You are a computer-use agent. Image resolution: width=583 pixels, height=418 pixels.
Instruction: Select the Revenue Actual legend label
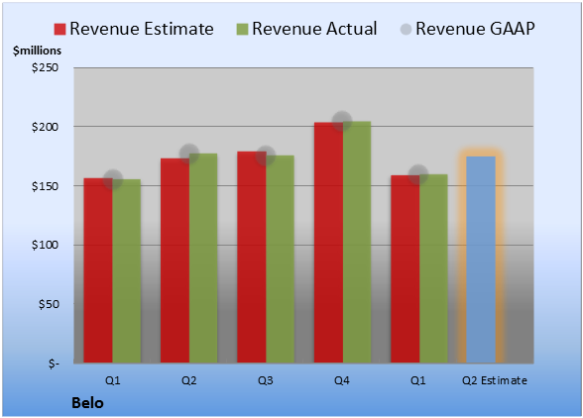[314, 29]
